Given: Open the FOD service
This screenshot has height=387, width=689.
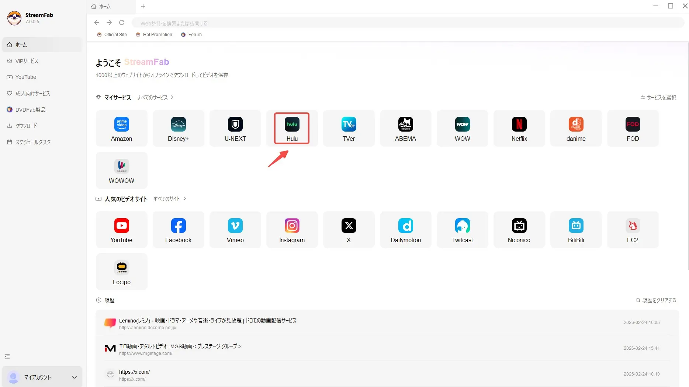Looking at the screenshot, I should [633, 128].
